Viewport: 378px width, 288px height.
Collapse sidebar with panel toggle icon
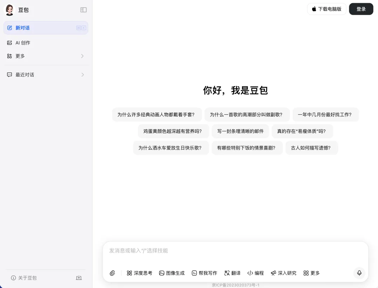[x=83, y=10]
